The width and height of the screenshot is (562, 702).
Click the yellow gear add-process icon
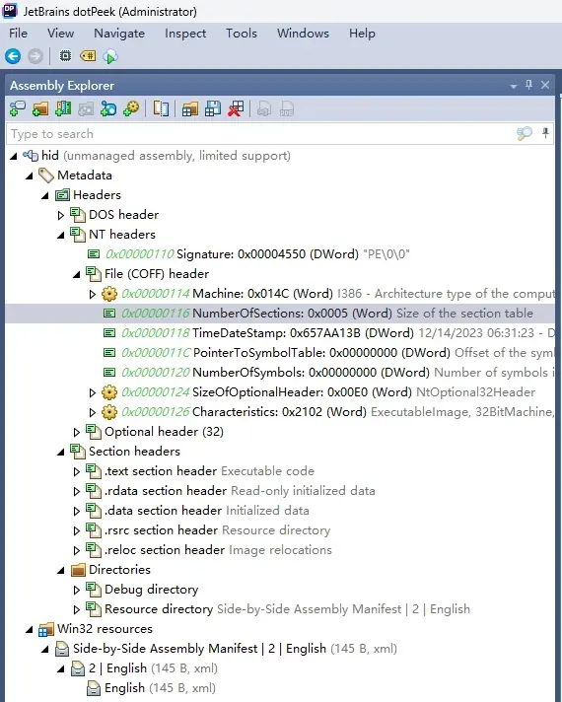click(x=131, y=108)
